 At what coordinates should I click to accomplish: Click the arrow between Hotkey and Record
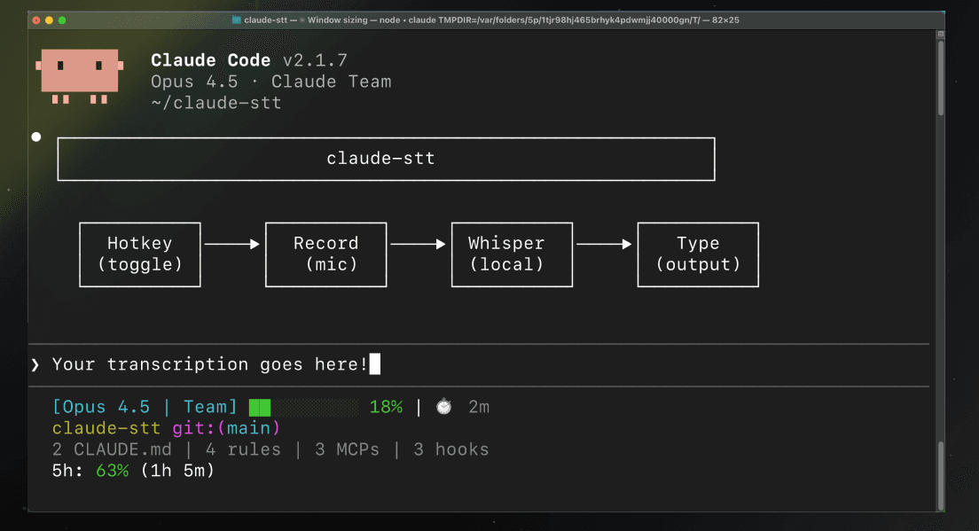point(232,244)
